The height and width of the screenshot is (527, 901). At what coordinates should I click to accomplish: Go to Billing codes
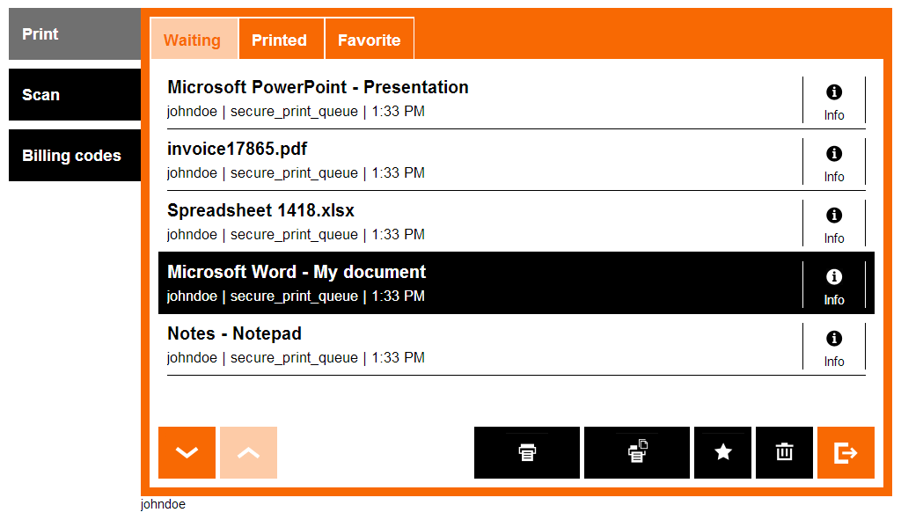(x=74, y=156)
